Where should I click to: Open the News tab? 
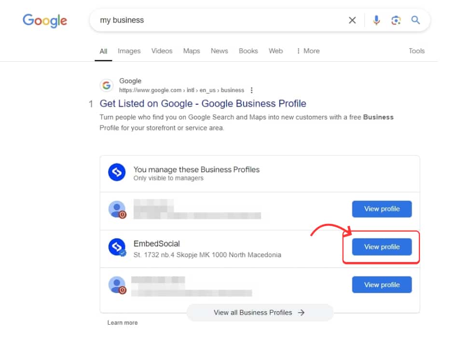tap(219, 51)
